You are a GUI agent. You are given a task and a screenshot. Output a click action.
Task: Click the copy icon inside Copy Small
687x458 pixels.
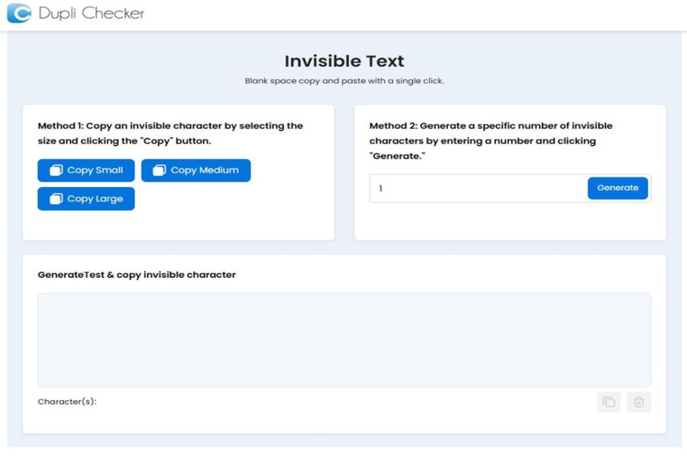pyautogui.click(x=56, y=170)
